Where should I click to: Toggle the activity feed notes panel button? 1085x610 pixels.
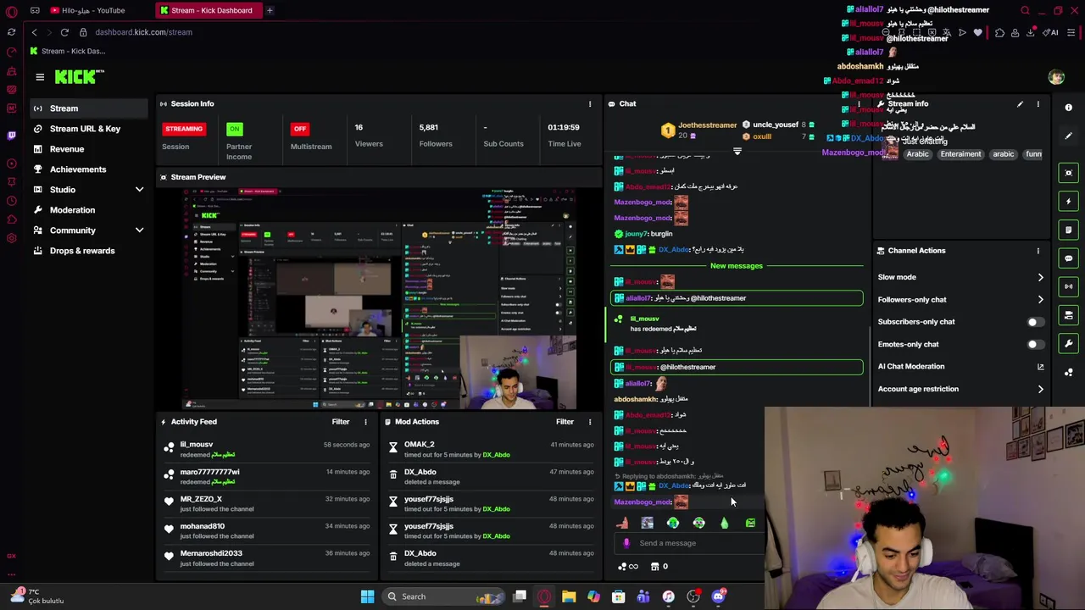coord(1069,230)
